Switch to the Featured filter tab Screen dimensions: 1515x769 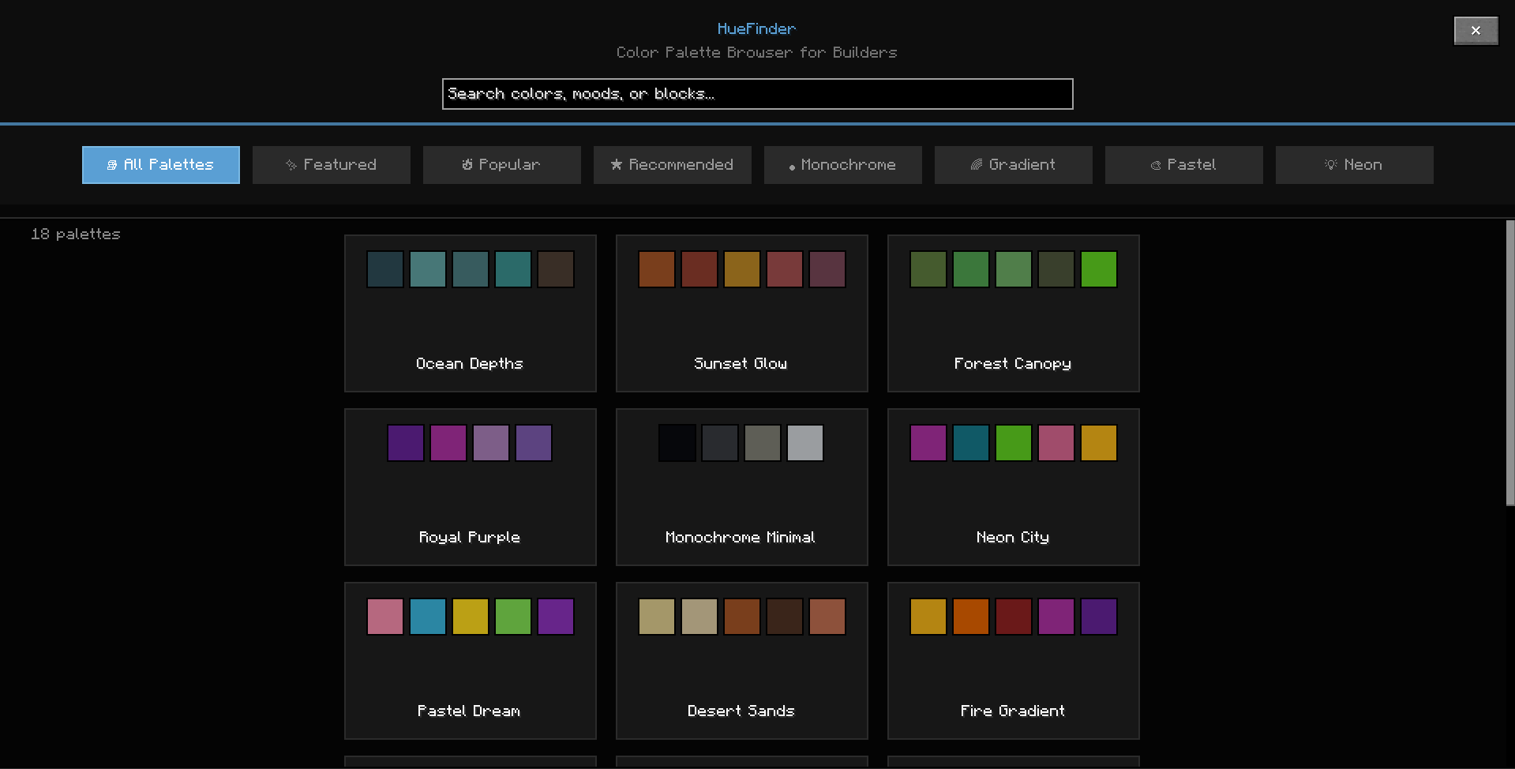[332, 165]
